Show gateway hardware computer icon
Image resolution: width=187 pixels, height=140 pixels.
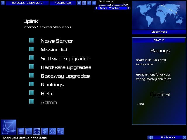click(x=21, y=131)
